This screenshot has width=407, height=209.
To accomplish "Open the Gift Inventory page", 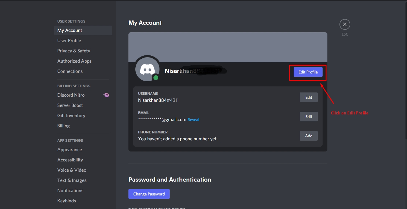I will 71,115.
